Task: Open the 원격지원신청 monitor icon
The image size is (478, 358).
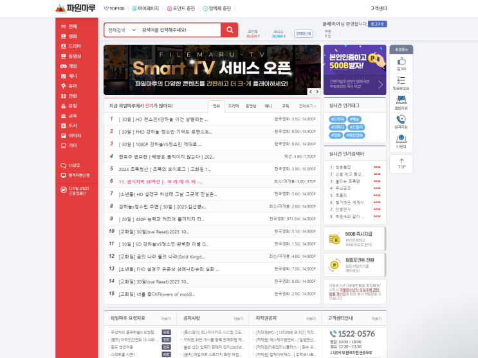Action: (x=64, y=175)
